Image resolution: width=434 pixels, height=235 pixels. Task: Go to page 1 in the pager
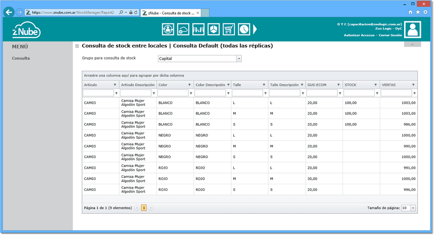[x=143, y=208]
